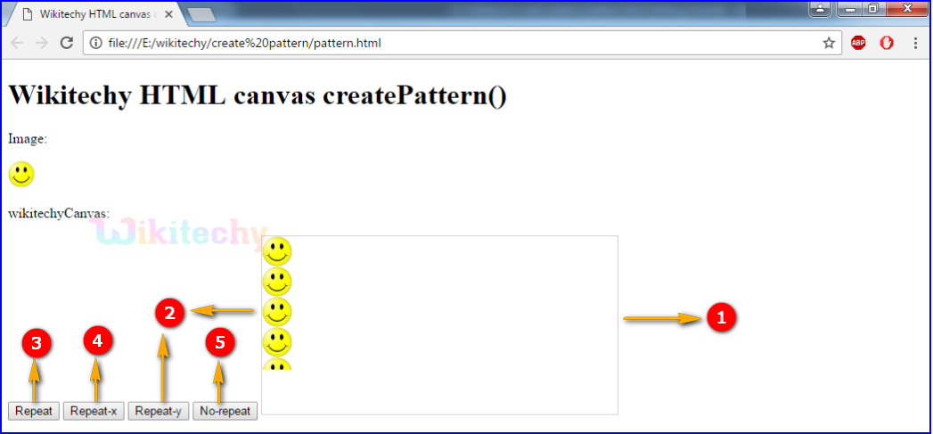The image size is (933, 434).
Task: View site information icon in address bar
Action: (95, 43)
